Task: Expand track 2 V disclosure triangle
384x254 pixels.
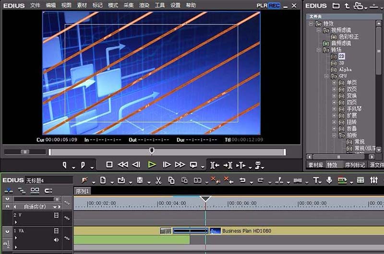Action: click(x=16, y=222)
